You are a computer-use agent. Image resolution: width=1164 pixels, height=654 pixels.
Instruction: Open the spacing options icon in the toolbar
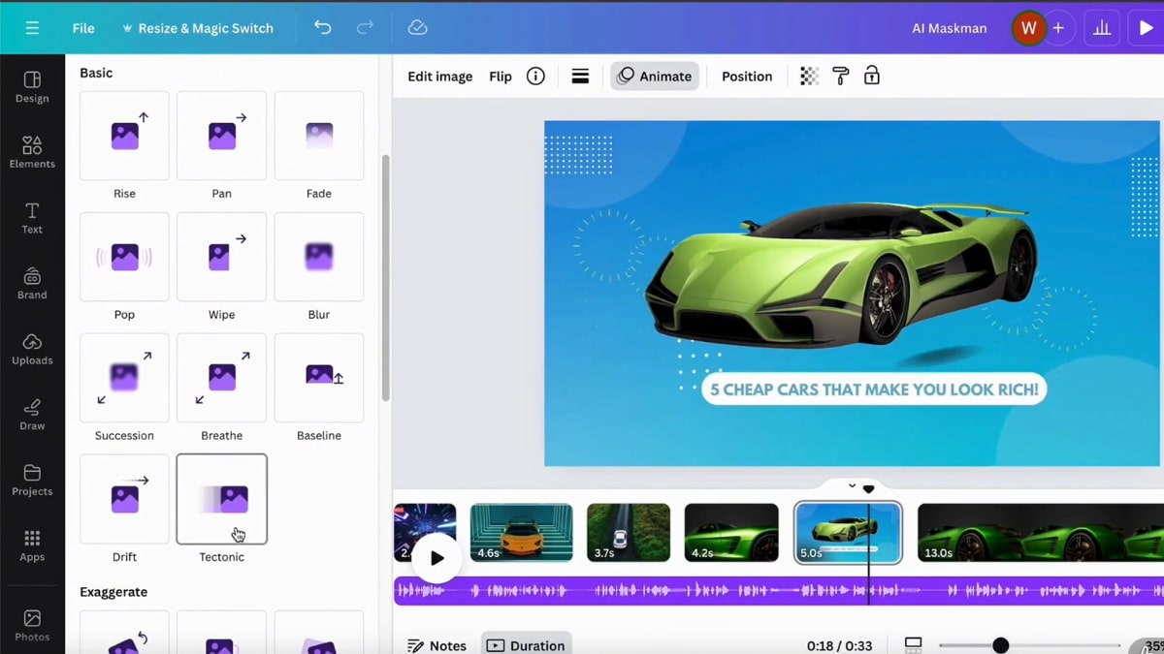(580, 76)
